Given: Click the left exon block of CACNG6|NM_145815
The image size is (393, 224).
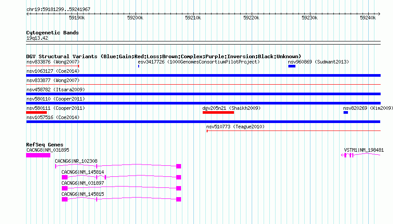Looking at the screenshot, I should click(64, 199).
